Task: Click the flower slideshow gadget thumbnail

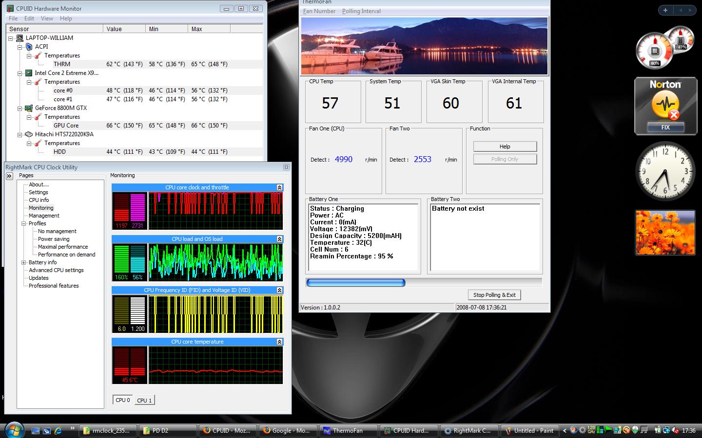Action: [665, 233]
